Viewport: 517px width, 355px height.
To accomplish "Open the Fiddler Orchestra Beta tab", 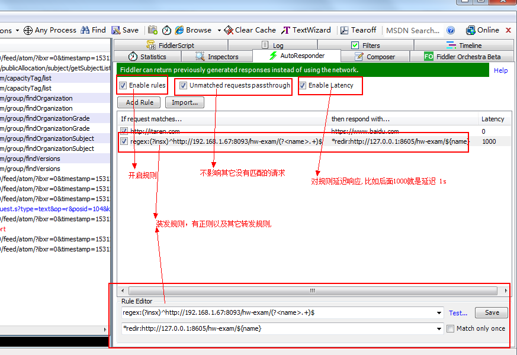I will (462, 57).
